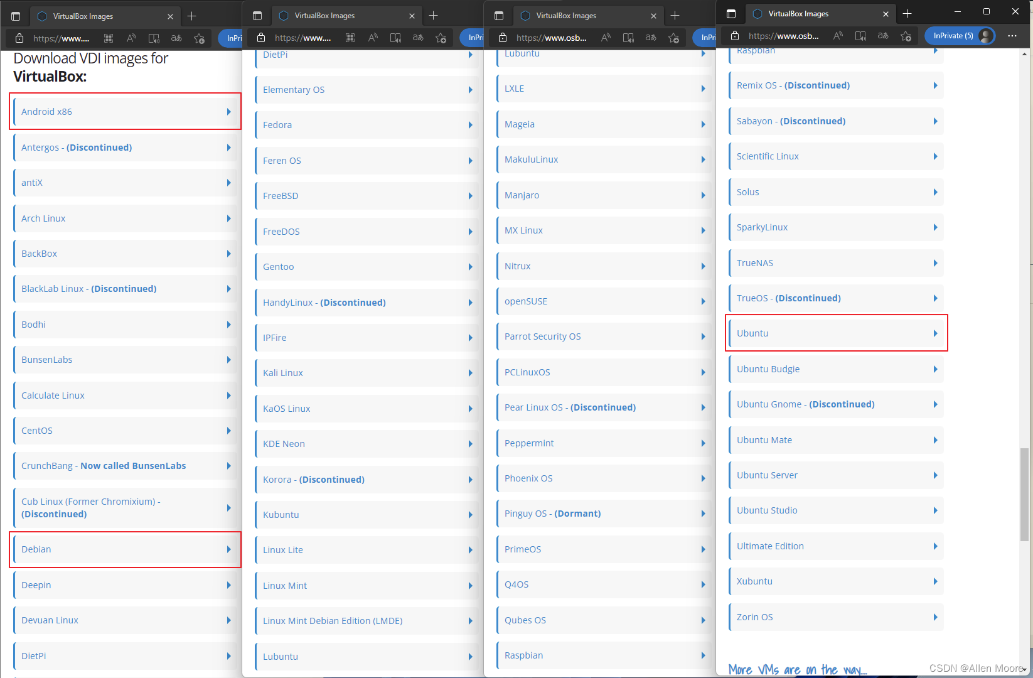Screen dimensions: 1033x678
Task: Open the Elementary OS entry
Action: point(367,90)
